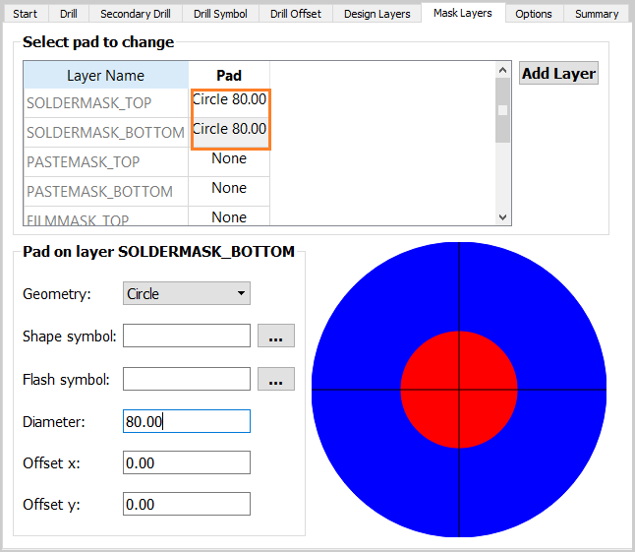Viewport: 635px width, 552px height.
Task: Switch to Design Layers tab
Action: (377, 14)
